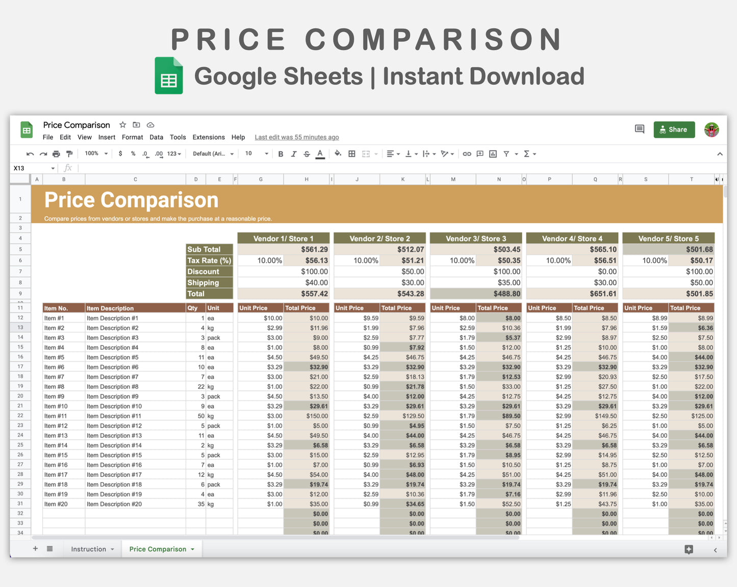
Task: Toggle bold formatting
Action: 281,153
